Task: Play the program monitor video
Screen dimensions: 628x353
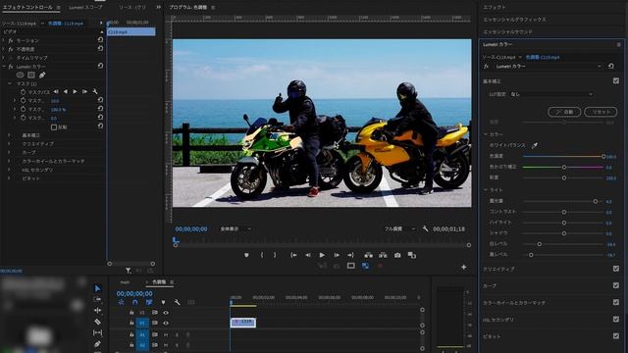Action: click(x=322, y=255)
